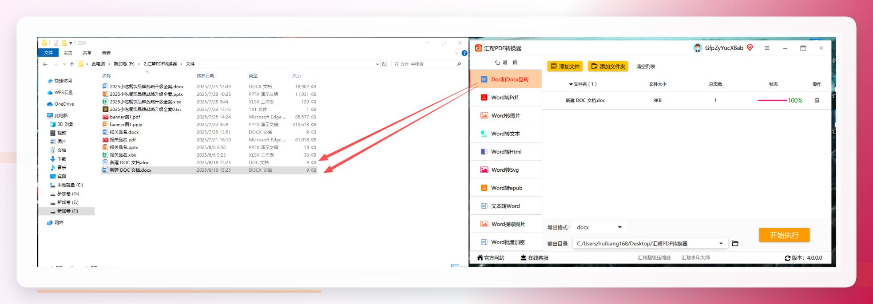Open OneDrive in navigation pane

coord(60,104)
